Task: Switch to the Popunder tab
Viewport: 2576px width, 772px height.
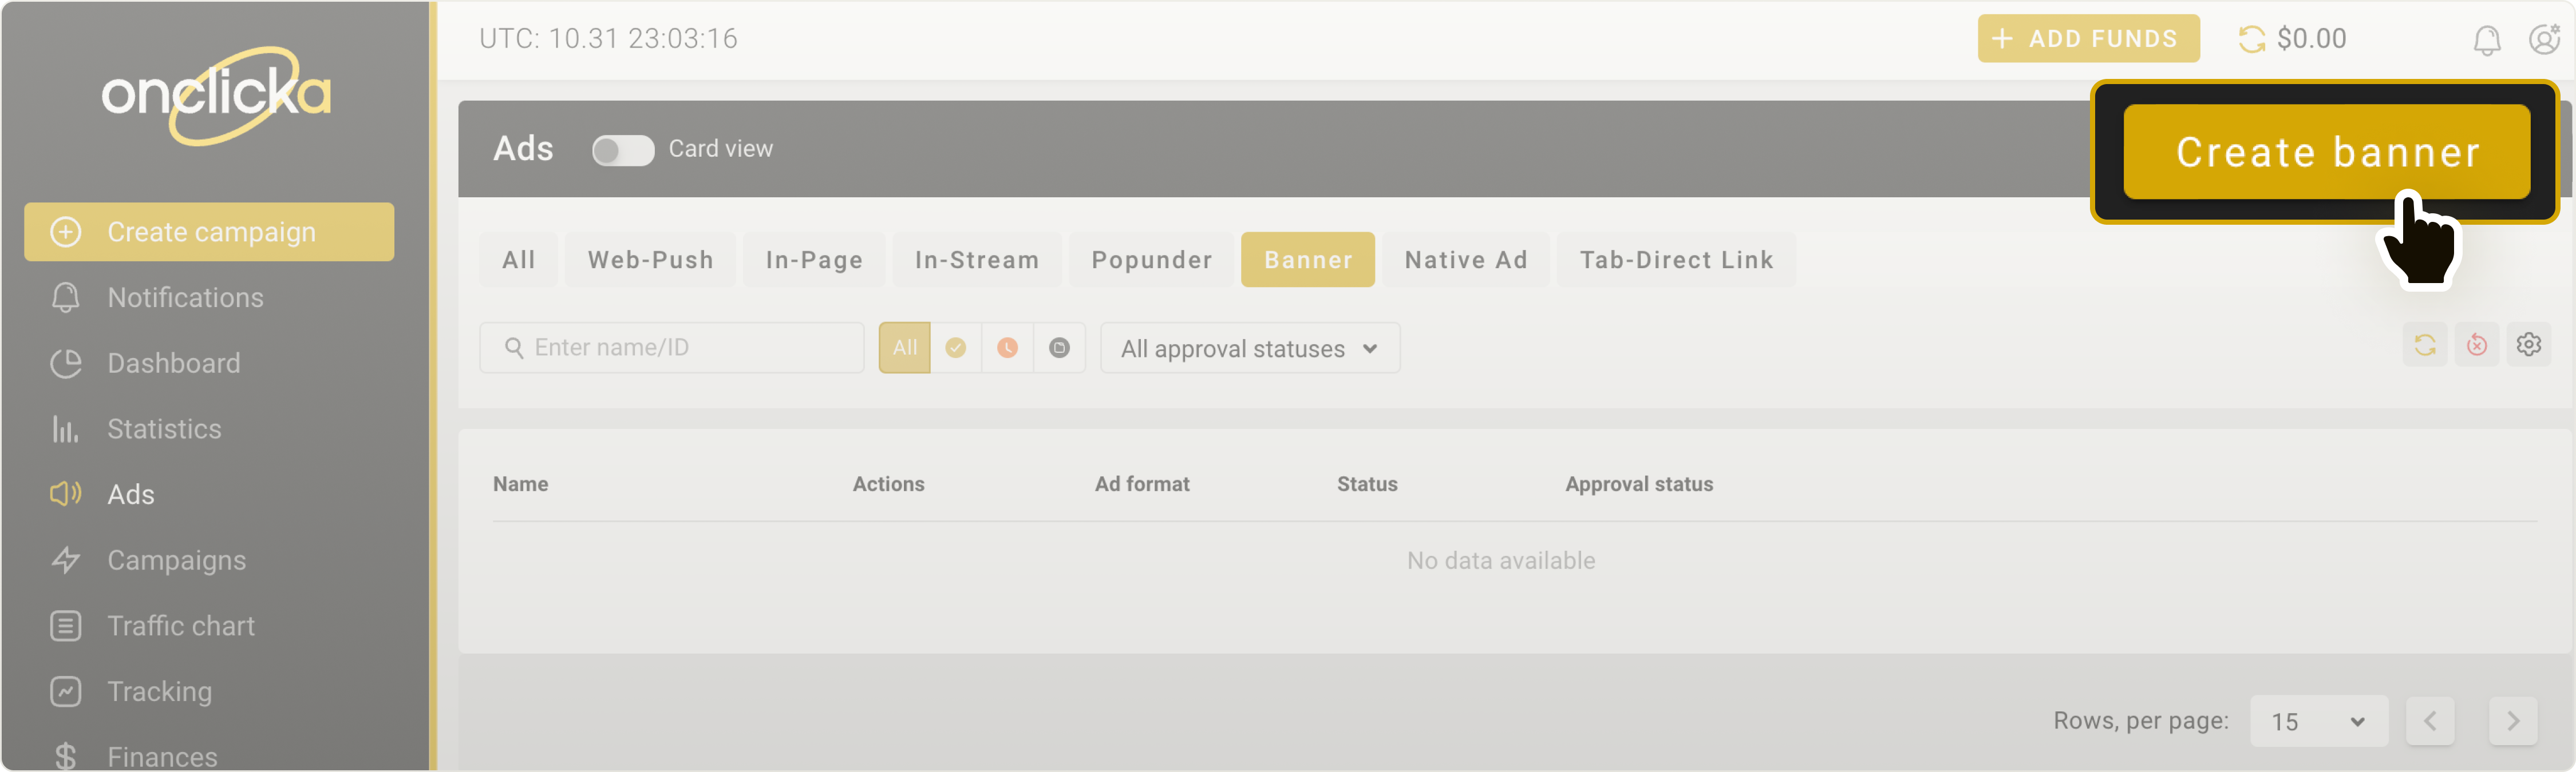Action: point(1150,260)
